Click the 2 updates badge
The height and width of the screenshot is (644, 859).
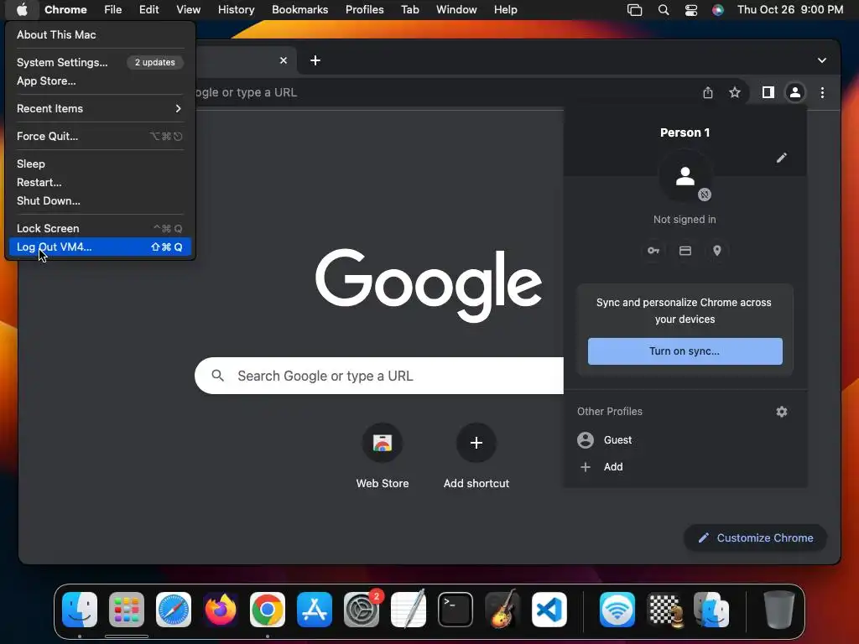[155, 62]
